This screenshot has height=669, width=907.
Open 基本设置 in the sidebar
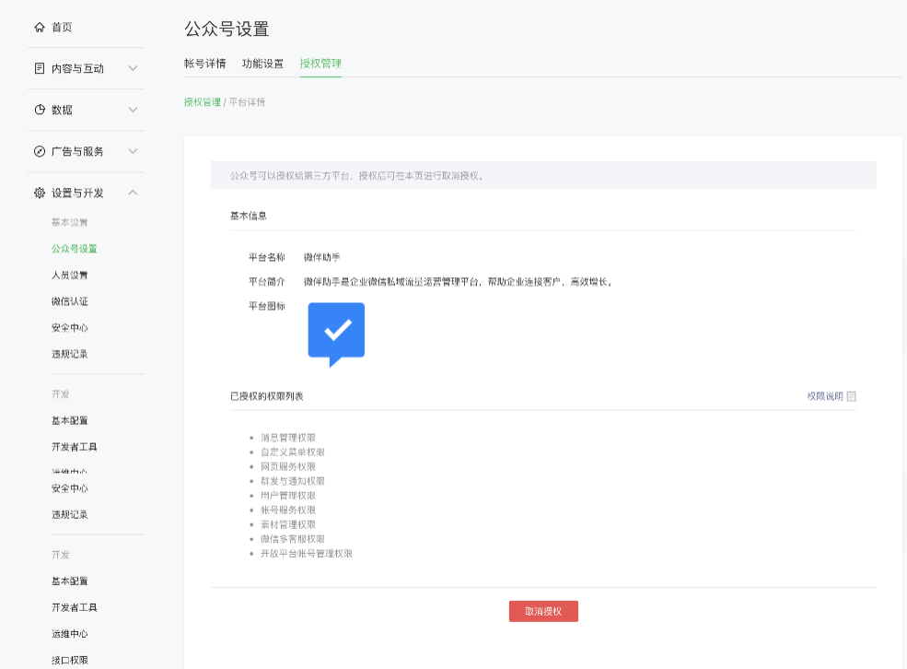[69, 222]
